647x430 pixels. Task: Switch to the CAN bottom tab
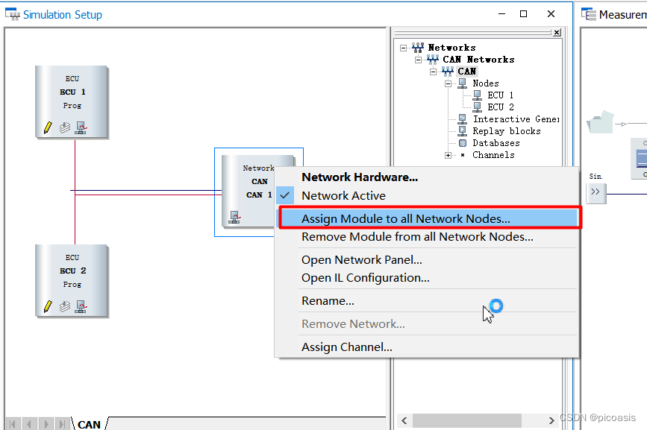pyautogui.click(x=89, y=424)
